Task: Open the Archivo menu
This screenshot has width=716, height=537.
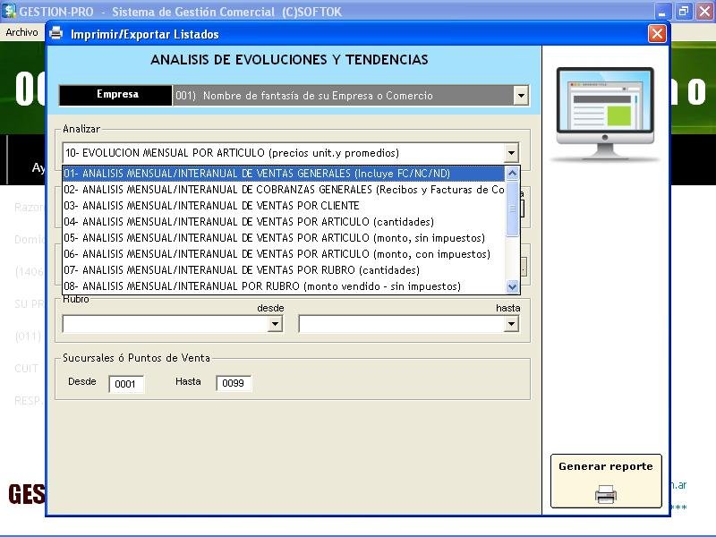Action: (21, 32)
